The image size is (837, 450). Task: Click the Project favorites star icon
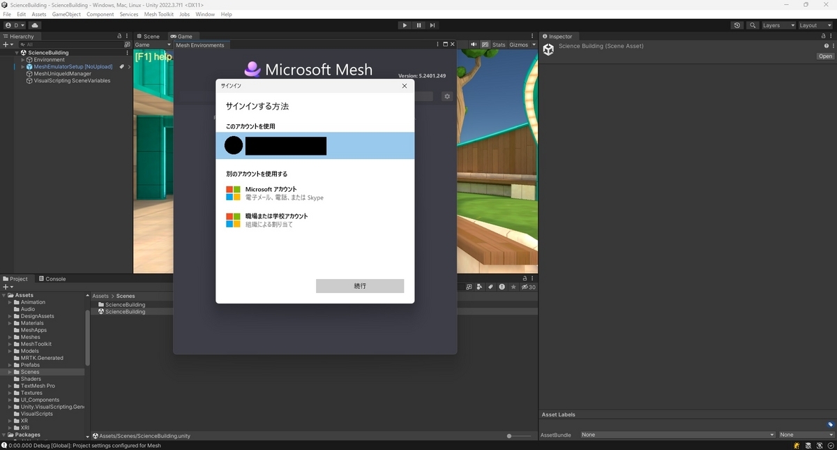click(x=513, y=287)
